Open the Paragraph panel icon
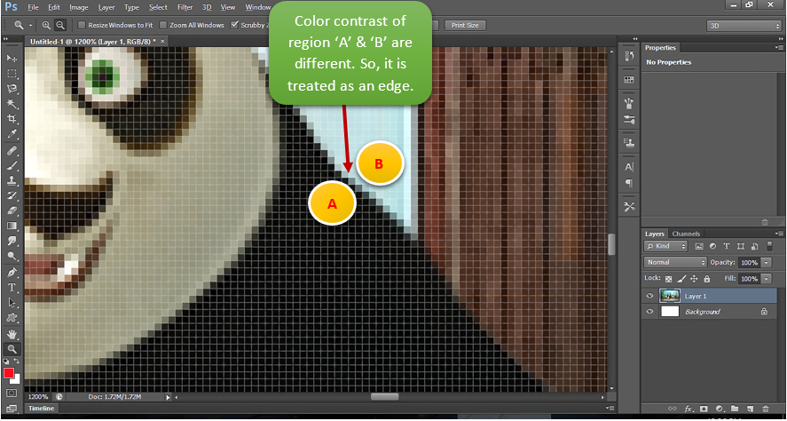This screenshot has height=421, width=787. pyautogui.click(x=629, y=183)
